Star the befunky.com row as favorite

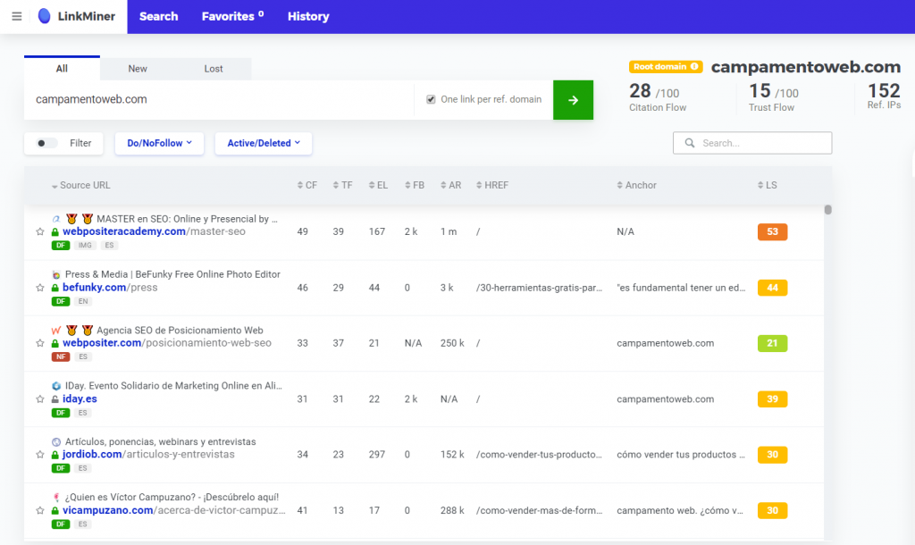click(39, 288)
